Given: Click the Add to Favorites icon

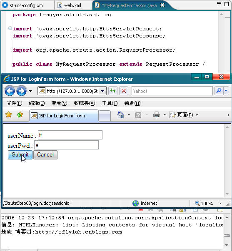Looking at the screenshot, I should coord(20,114).
